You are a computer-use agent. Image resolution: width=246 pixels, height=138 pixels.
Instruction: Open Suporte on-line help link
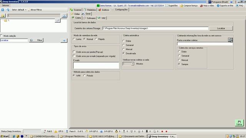coord(225,6)
